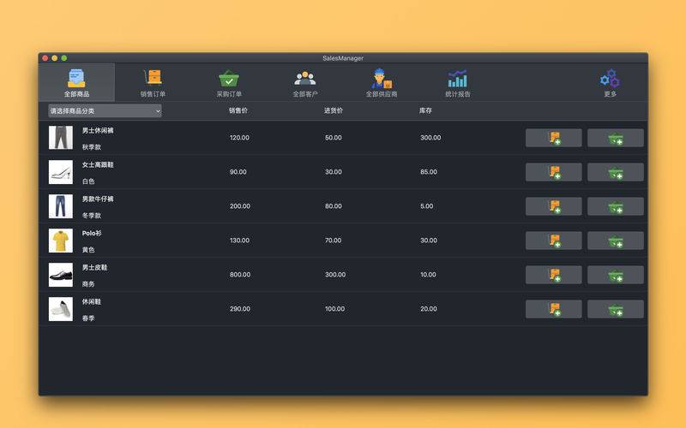View 统计报告 statistics report
Image resolution: width=686 pixels, height=428 pixels.
458,82
